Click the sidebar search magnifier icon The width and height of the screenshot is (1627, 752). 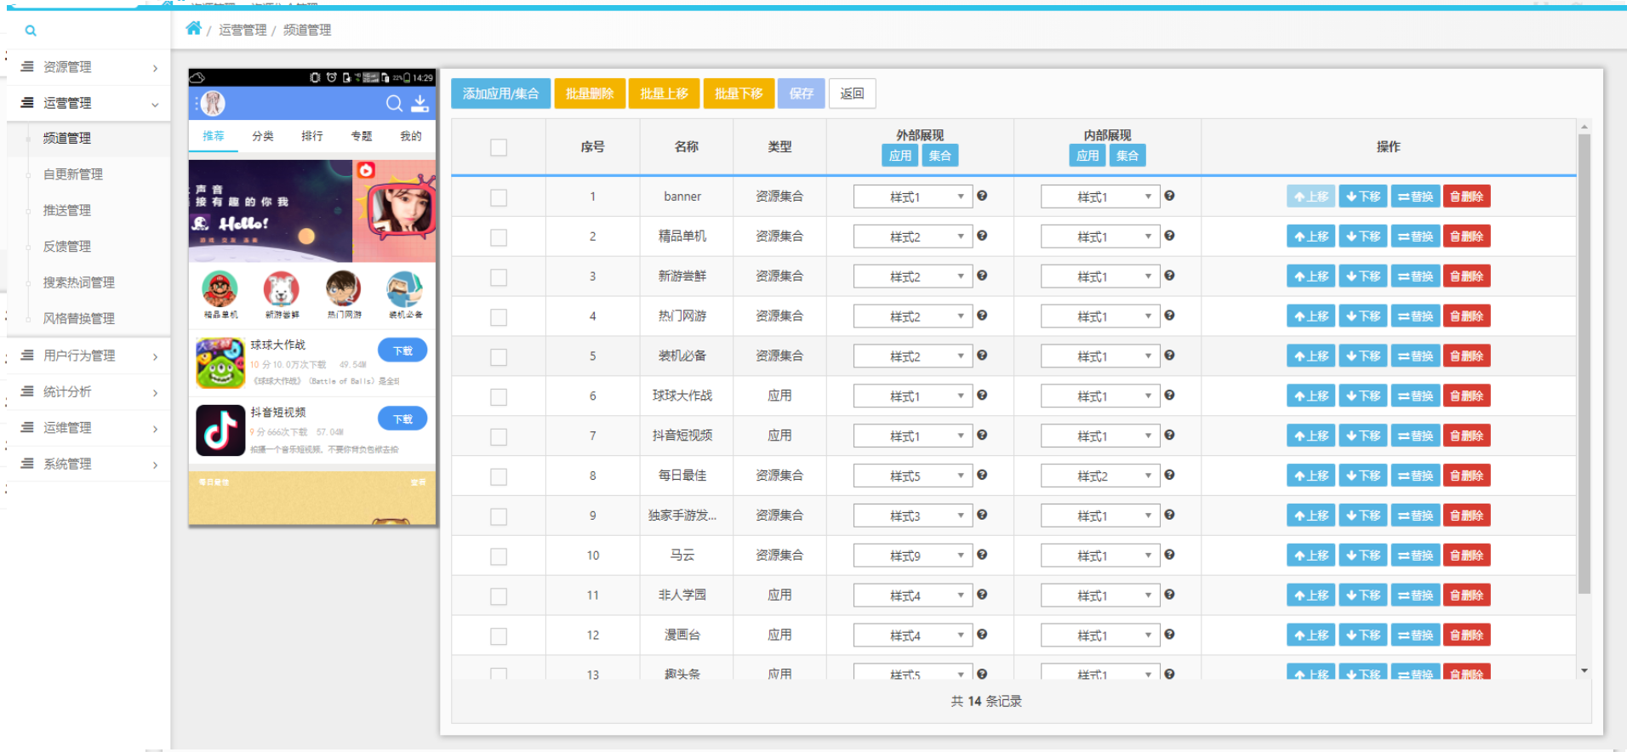(31, 31)
